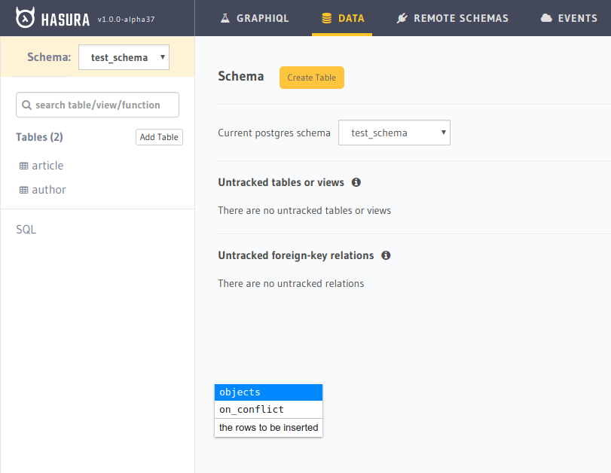
Task: Click the Schema page heading
Action: tap(241, 76)
